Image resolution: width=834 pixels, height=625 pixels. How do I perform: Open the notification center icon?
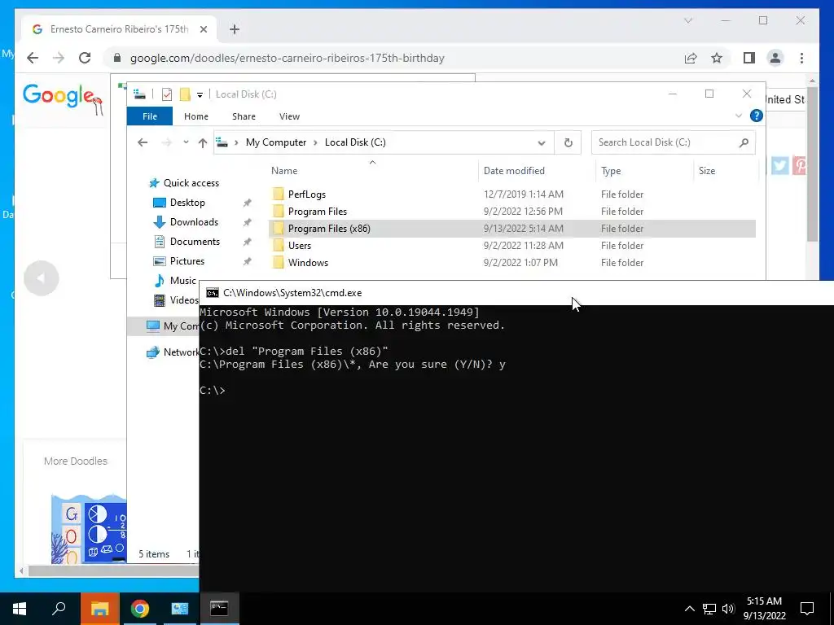point(807,609)
